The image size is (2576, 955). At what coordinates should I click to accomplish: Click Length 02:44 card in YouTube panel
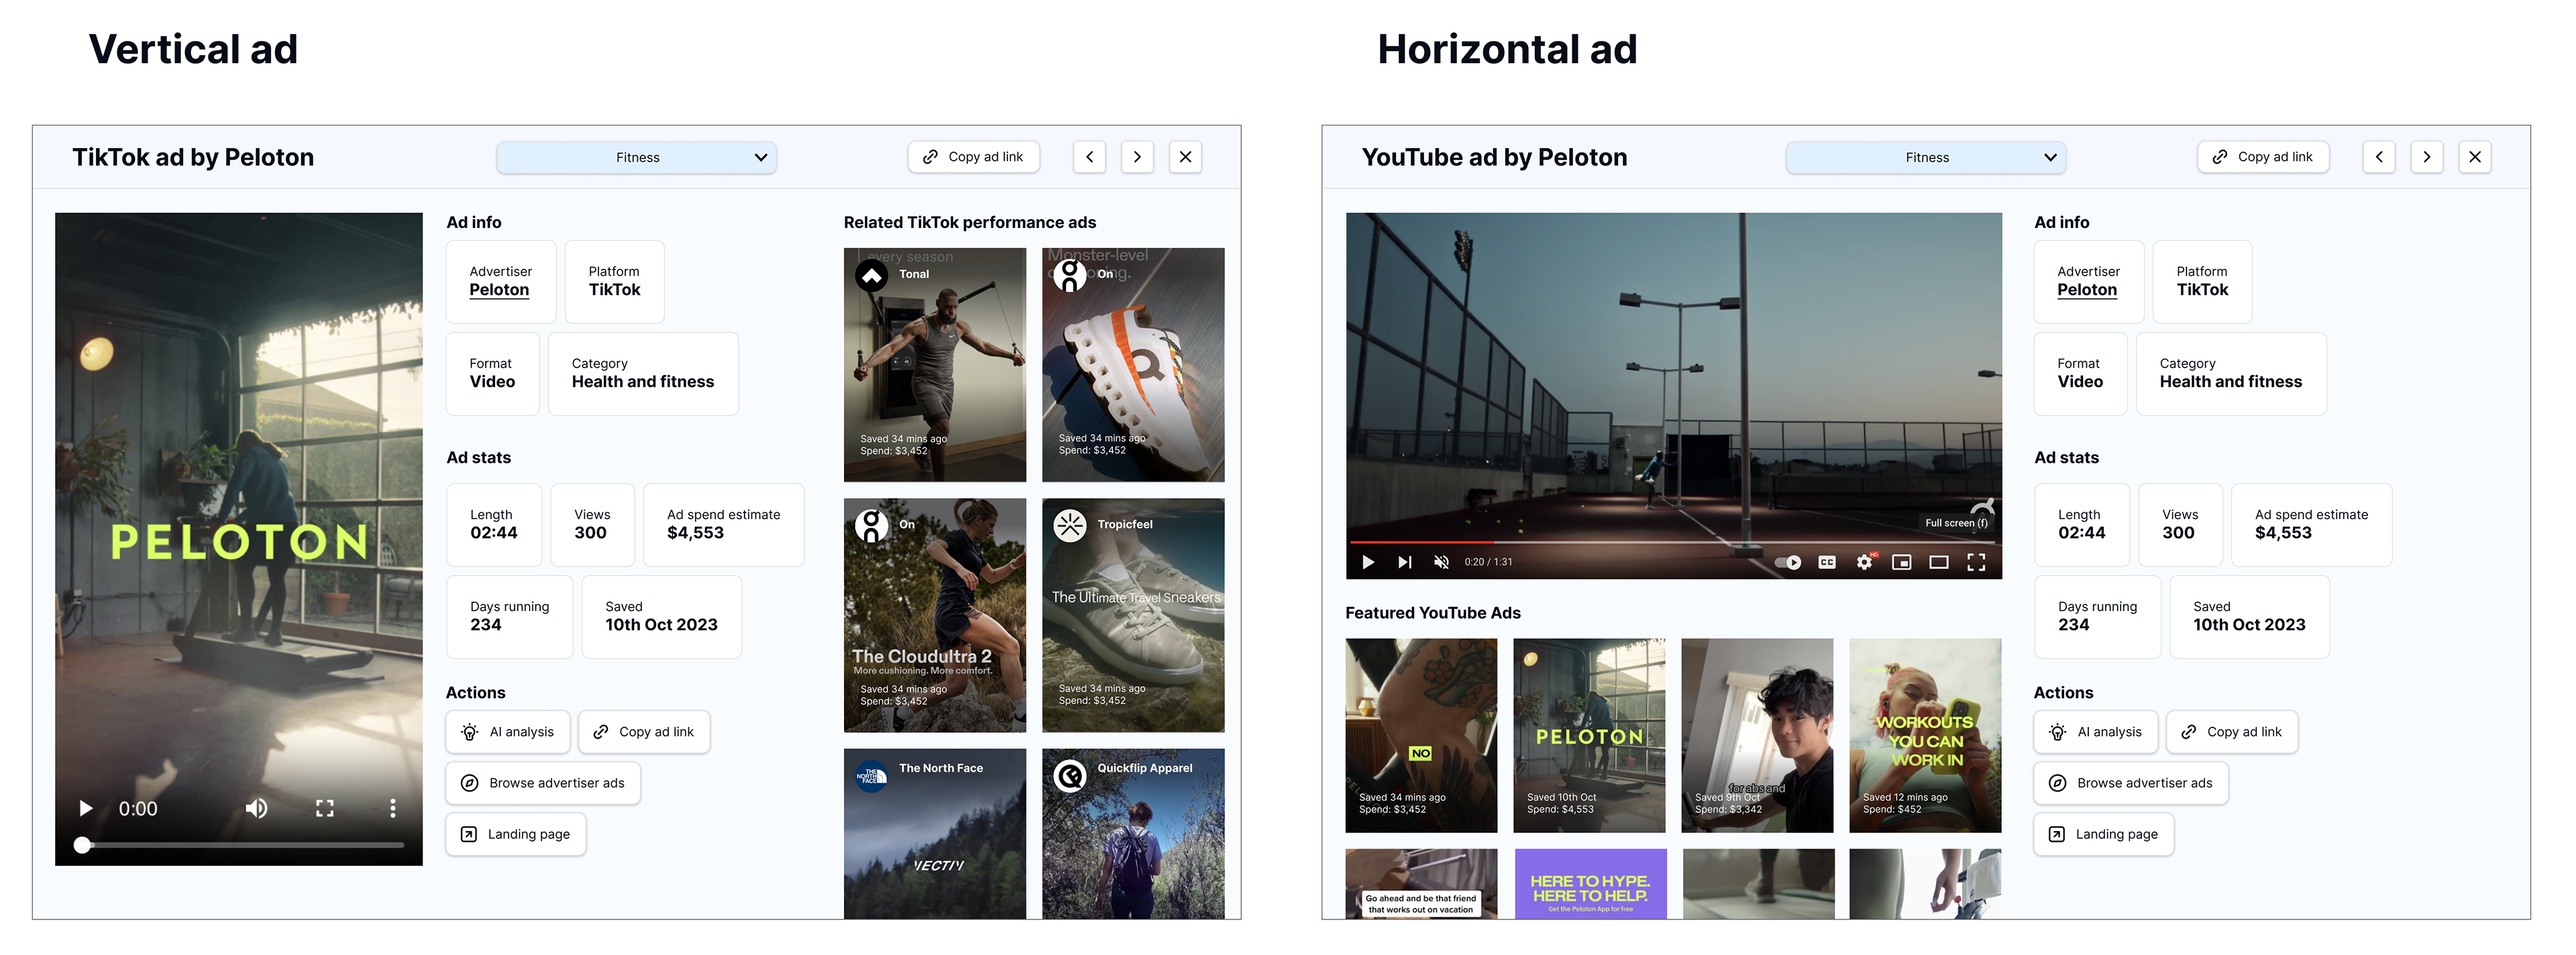pos(2082,525)
